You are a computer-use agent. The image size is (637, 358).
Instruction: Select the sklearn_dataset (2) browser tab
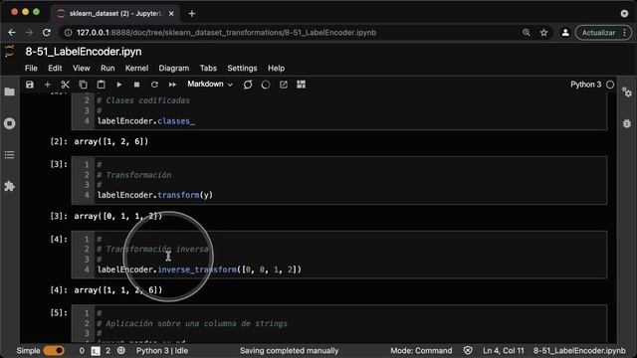point(115,13)
